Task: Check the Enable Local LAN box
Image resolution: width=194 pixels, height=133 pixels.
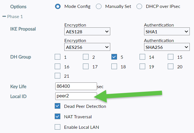Action: pos(58,127)
